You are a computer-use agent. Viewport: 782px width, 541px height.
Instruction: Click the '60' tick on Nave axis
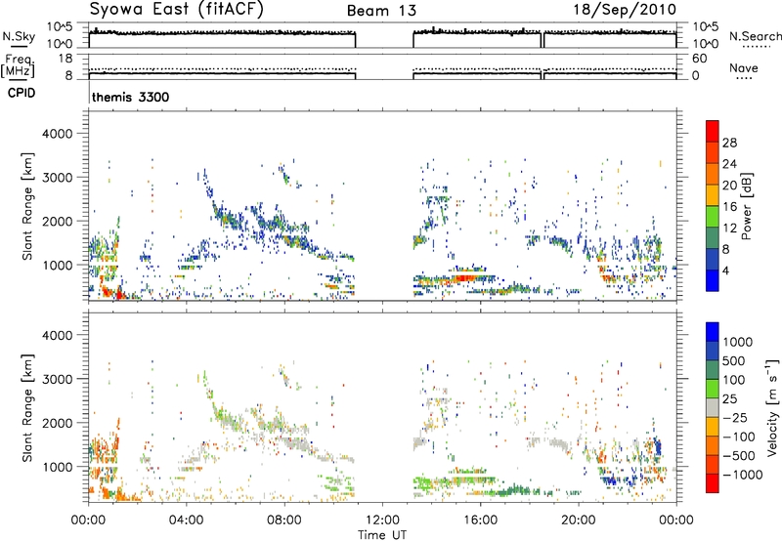[x=699, y=59]
